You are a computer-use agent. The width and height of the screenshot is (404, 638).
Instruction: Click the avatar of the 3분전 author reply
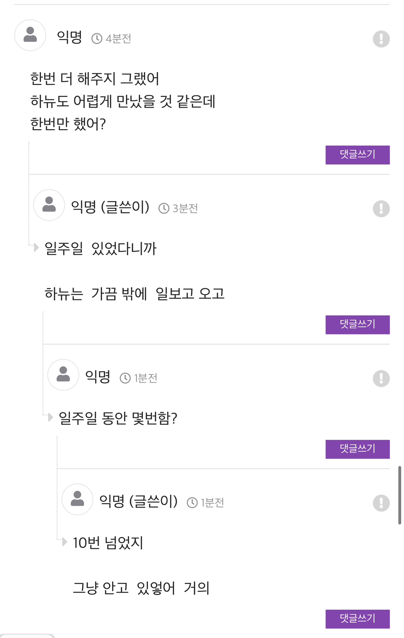coord(49,205)
